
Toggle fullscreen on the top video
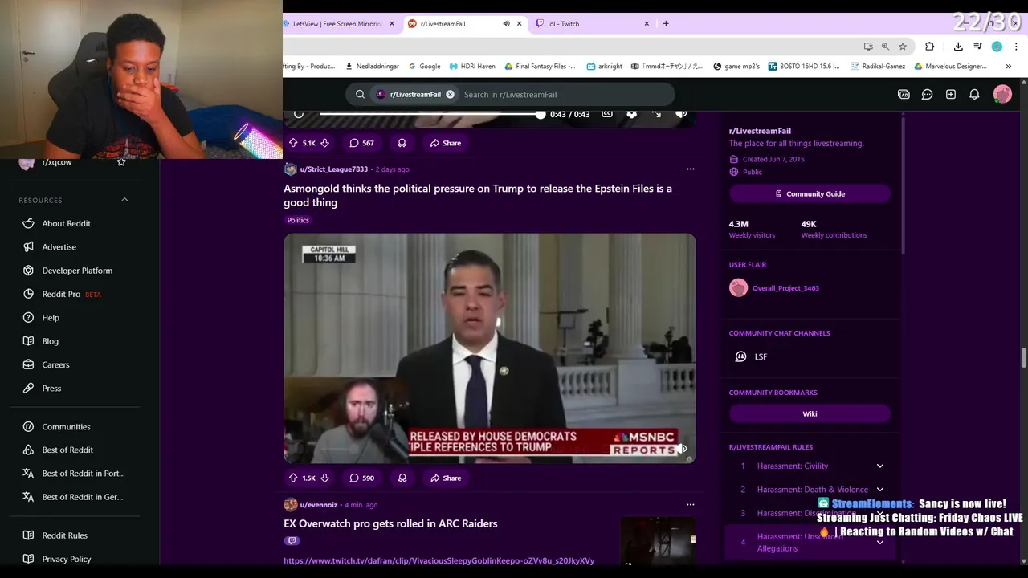(x=656, y=114)
